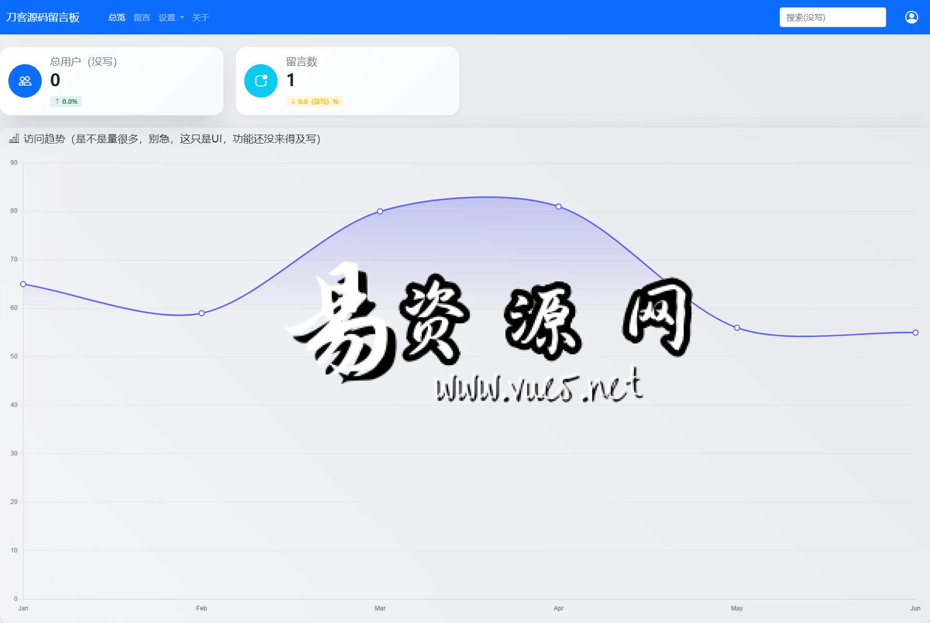The width and height of the screenshot is (930, 623).
Task: Click the green 0.0% growth badge
Action: 66,101
